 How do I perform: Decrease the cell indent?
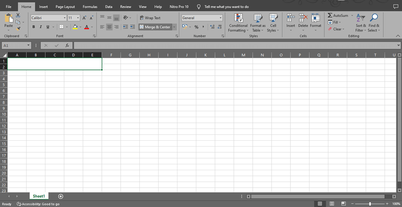point(125,27)
